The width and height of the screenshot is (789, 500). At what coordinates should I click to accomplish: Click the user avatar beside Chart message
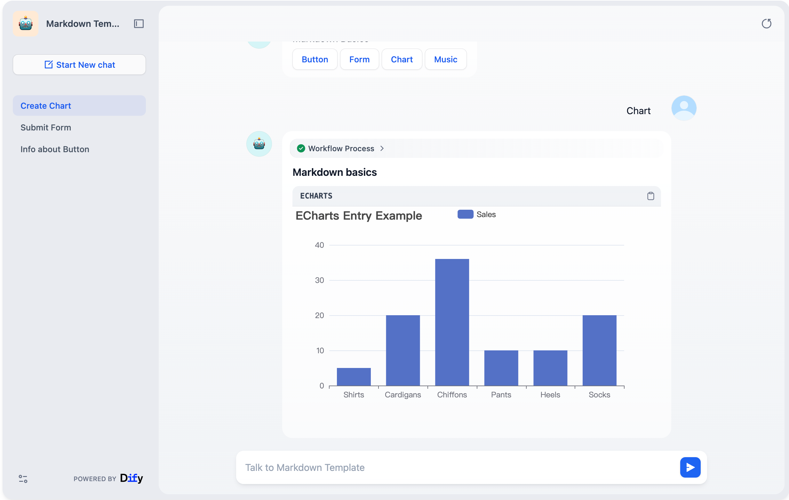[683, 108]
